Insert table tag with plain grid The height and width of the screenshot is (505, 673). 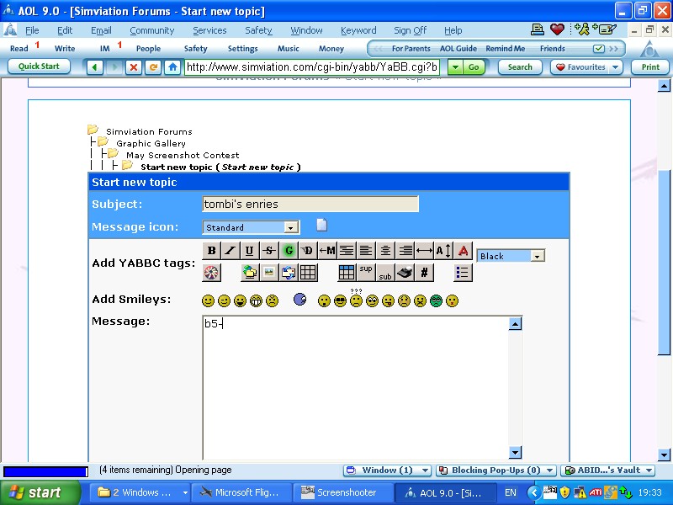[308, 273]
